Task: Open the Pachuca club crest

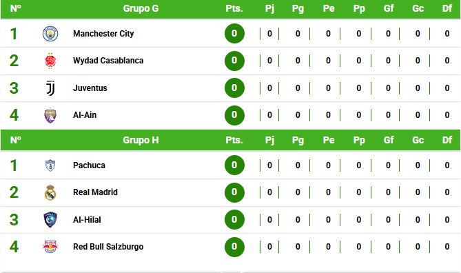Action: [50, 165]
